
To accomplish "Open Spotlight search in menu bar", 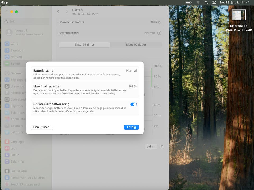I will (x=206, y=2).
